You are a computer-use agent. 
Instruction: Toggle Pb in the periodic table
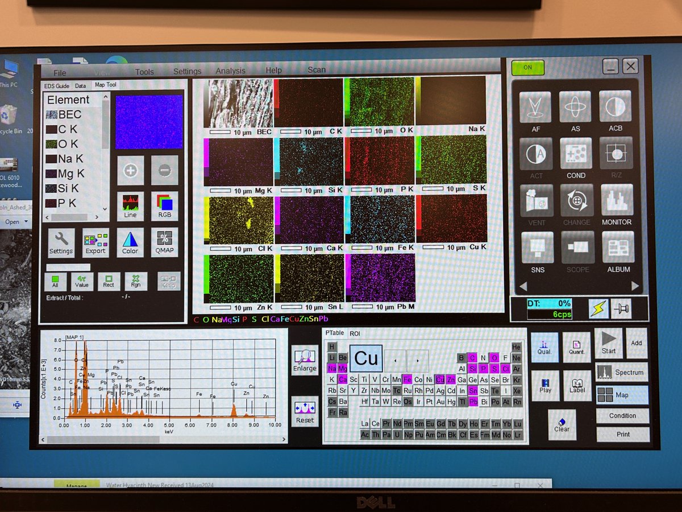(x=473, y=402)
